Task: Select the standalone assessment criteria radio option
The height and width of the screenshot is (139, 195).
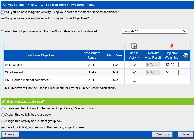Action: 3,12
